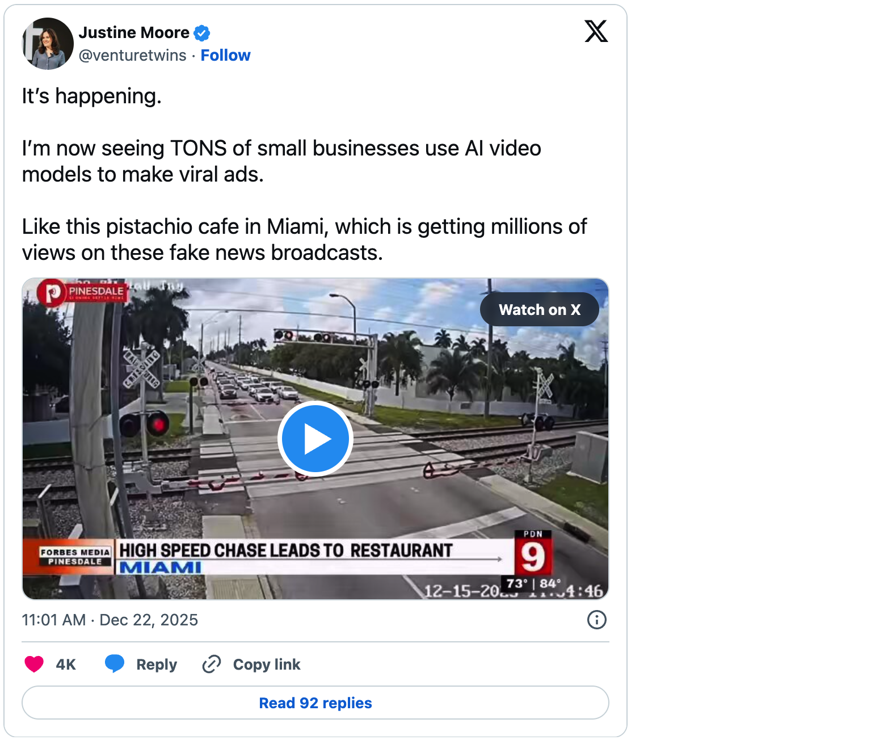Open the @venturetwins handle link
892x740 pixels.
(132, 56)
